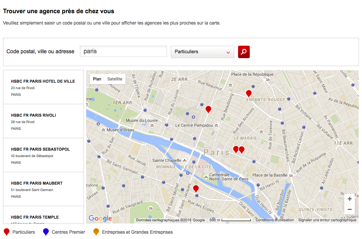Image resolution: width=362 pixels, height=239 pixels.
Task: Switch map to Satellite view
Action: coord(115,79)
